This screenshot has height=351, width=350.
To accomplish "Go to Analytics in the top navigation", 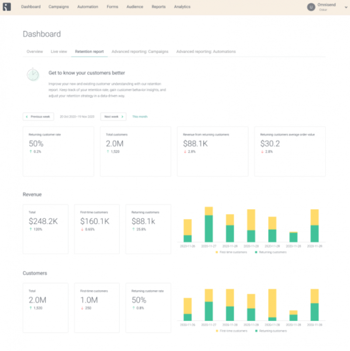I will 182,7.
